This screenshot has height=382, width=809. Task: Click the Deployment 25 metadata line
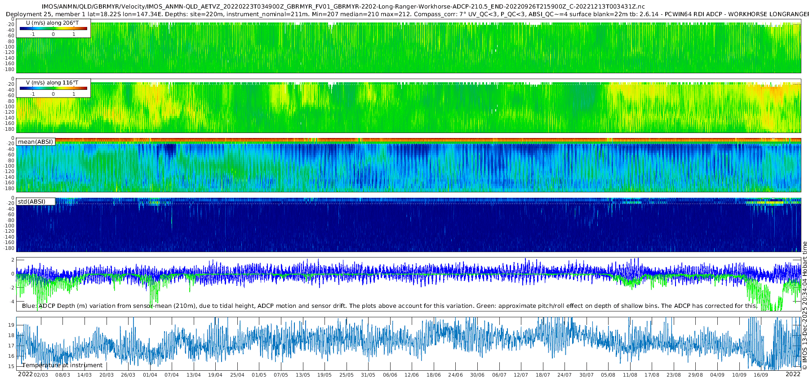pyautogui.click(x=407, y=14)
